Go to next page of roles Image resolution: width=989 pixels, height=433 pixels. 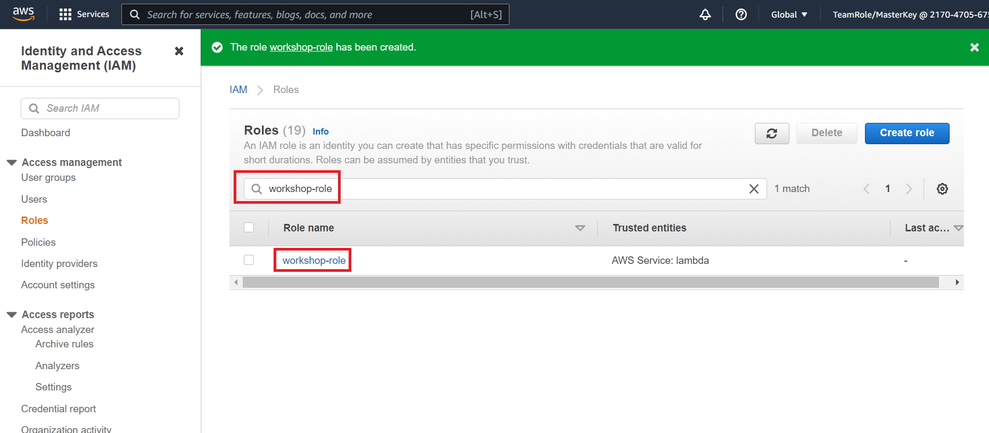(909, 189)
